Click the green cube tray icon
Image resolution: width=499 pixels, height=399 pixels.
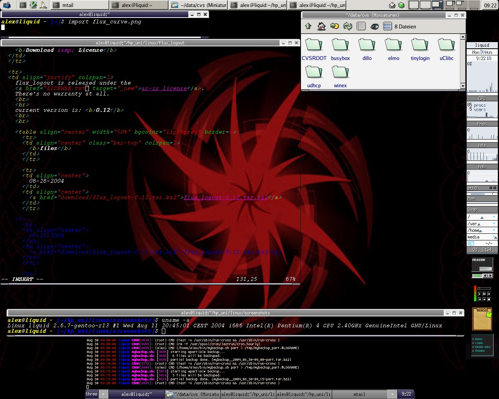(x=401, y=5)
